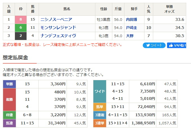The width and height of the screenshot is (191, 130).
Task: Click the ワイド payout label
Action: [x=100, y=91]
